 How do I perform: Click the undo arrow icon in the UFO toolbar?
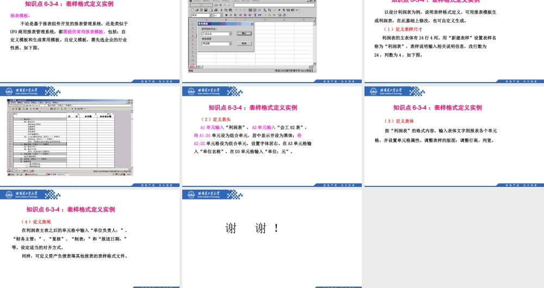298,10
